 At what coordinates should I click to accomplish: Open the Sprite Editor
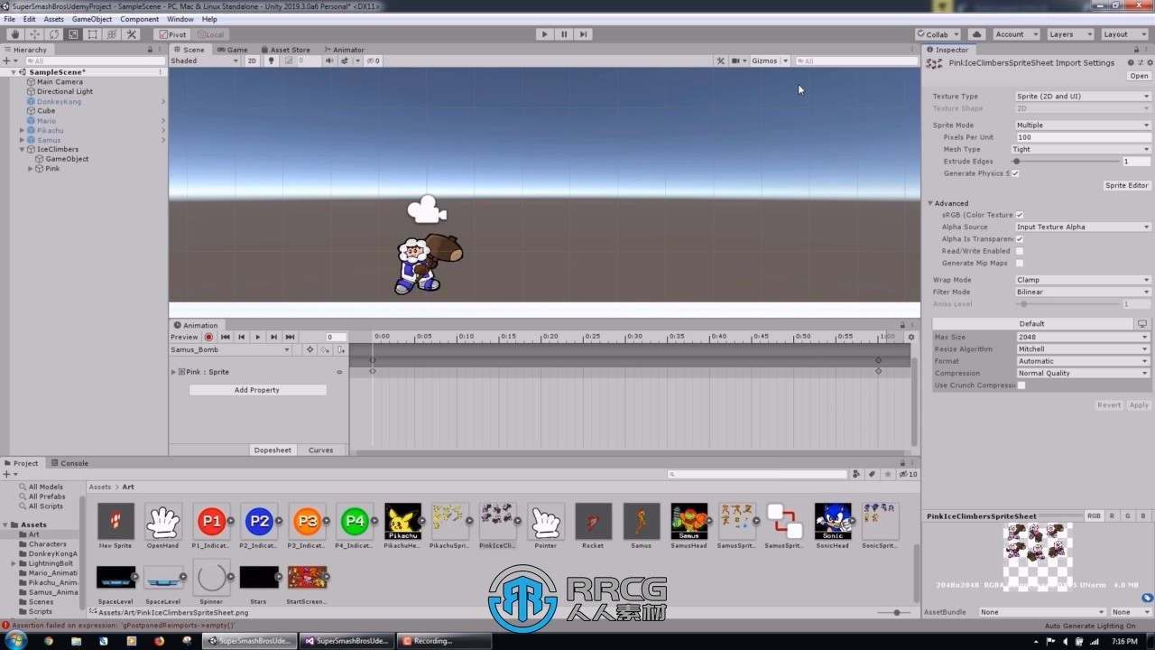point(1127,185)
